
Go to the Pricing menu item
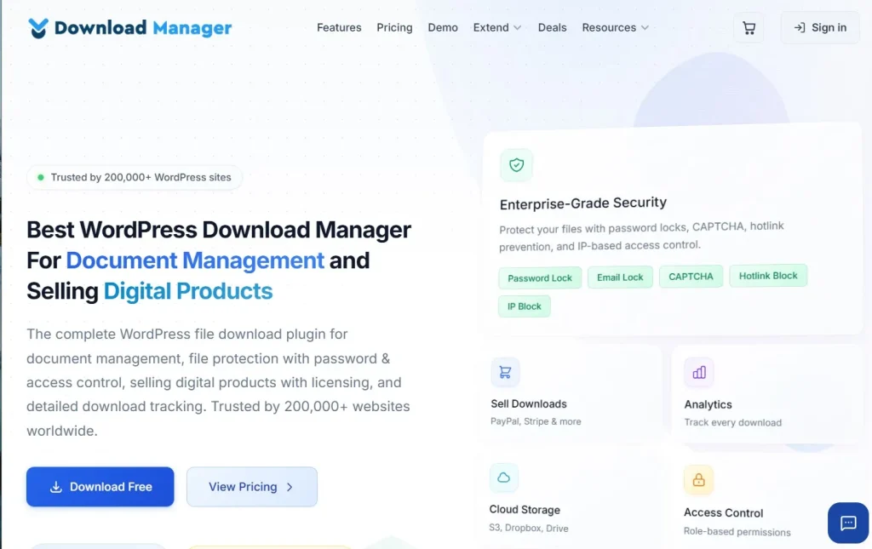click(x=394, y=28)
